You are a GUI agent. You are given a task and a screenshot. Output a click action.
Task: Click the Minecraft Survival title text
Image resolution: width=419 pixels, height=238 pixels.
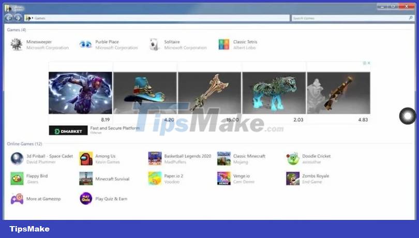[x=112, y=178]
